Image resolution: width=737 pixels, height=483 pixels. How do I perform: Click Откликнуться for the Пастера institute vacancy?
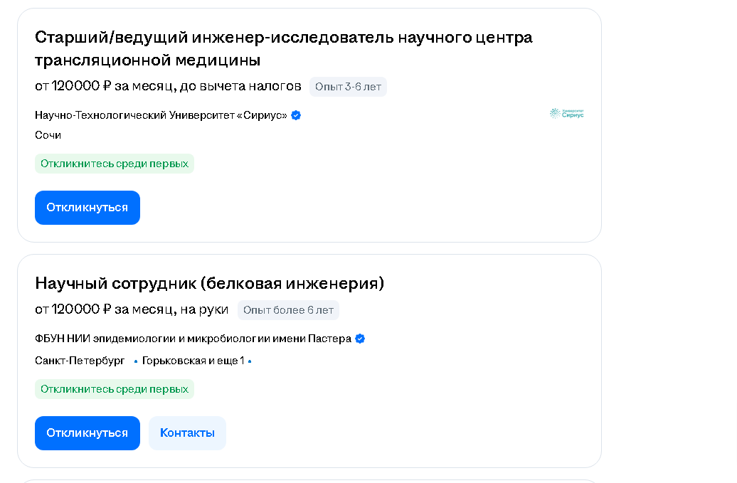point(88,433)
